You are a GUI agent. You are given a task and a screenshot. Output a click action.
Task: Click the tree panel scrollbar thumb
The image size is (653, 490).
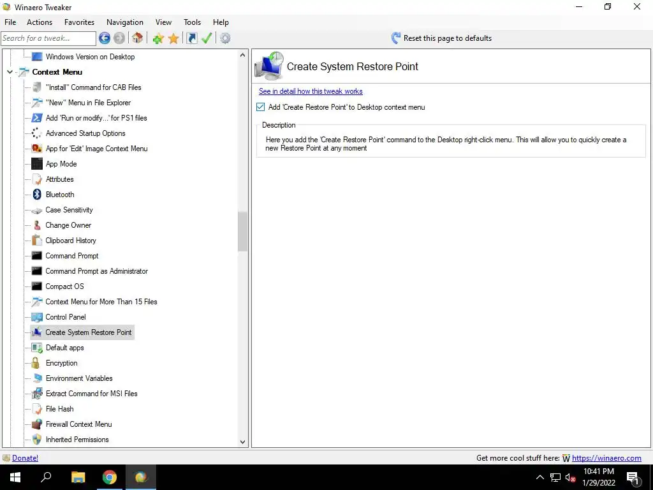coord(243,231)
